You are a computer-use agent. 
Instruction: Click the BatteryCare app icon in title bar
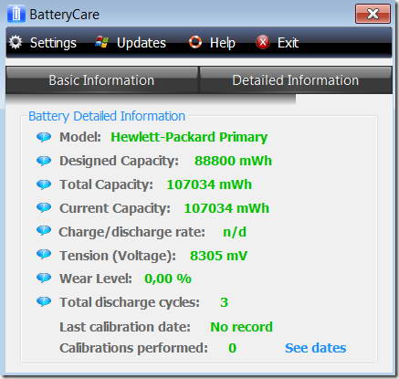click(16, 14)
